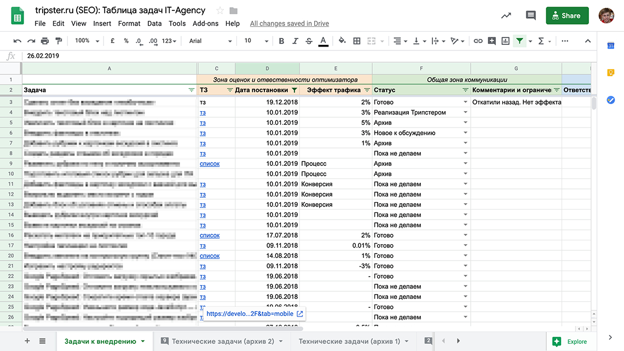Viewport: 624px width, 351px height.
Task: Open the Статус column filter dropdown
Action: click(465, 90)
